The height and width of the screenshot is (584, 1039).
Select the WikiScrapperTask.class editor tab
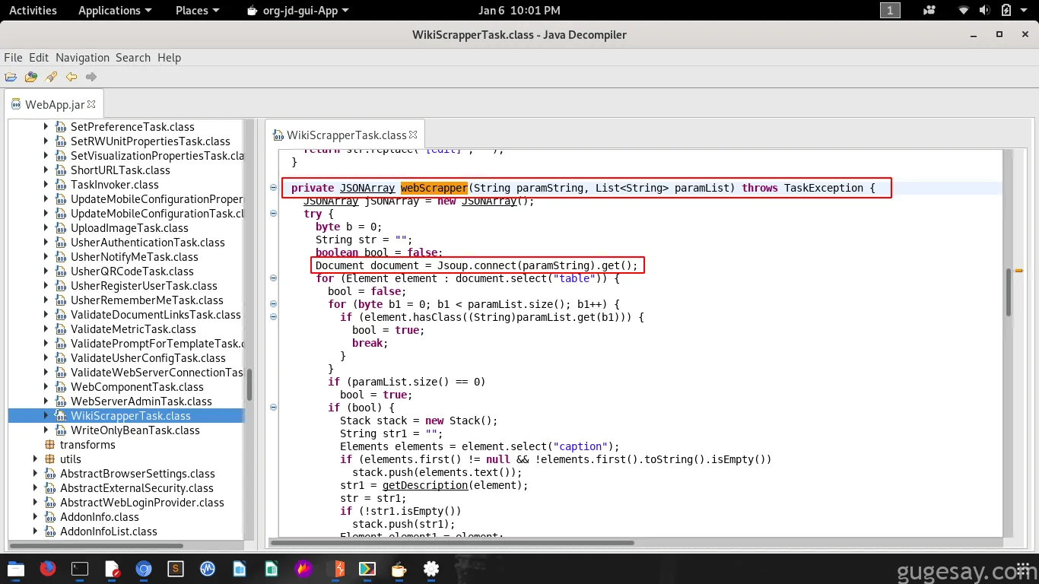(x=346, y=135)
